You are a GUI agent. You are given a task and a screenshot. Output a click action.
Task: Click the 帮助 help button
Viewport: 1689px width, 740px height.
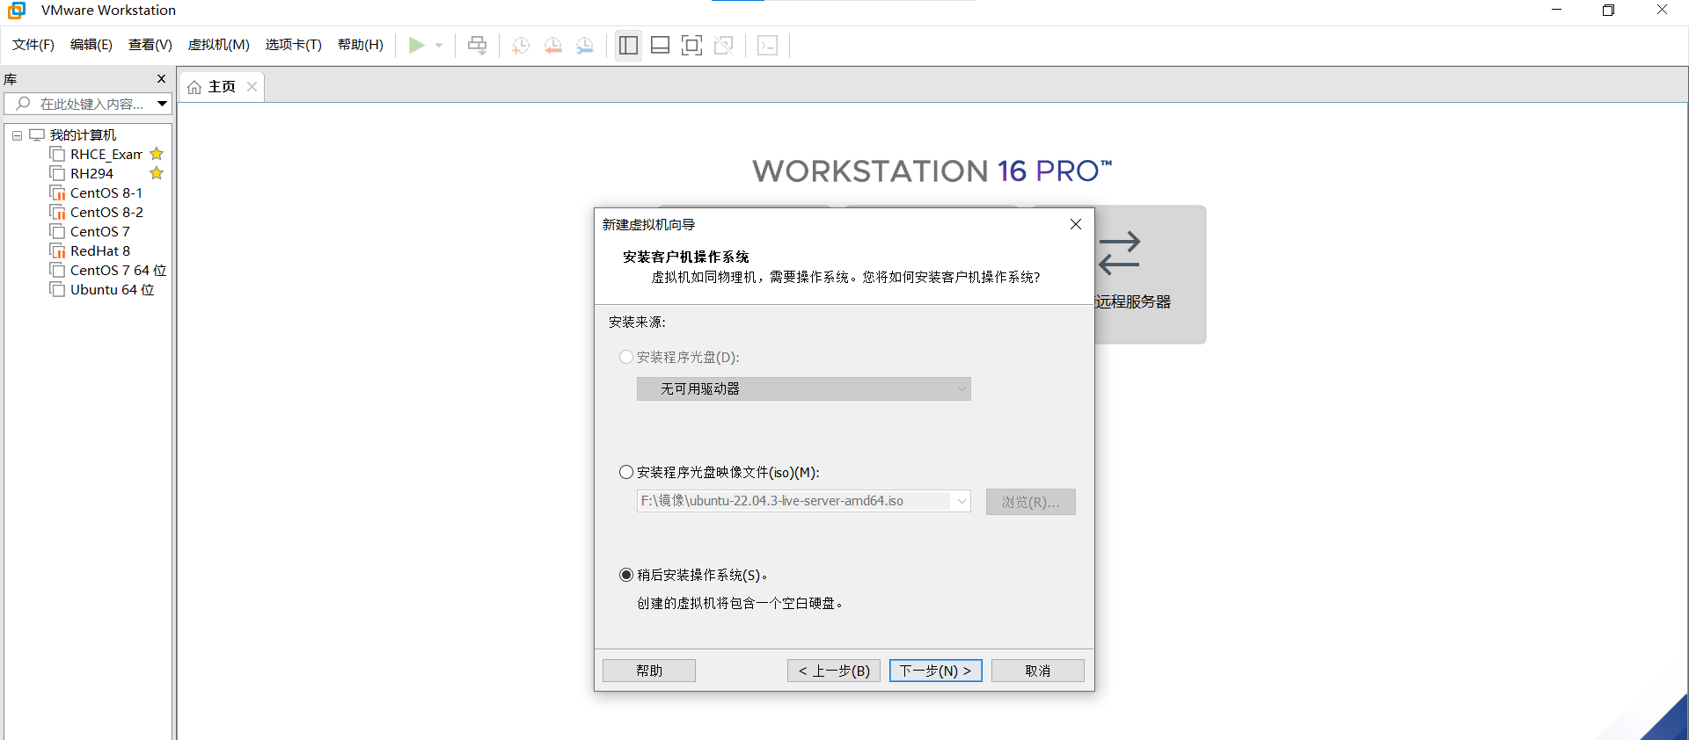click(649, 671)
